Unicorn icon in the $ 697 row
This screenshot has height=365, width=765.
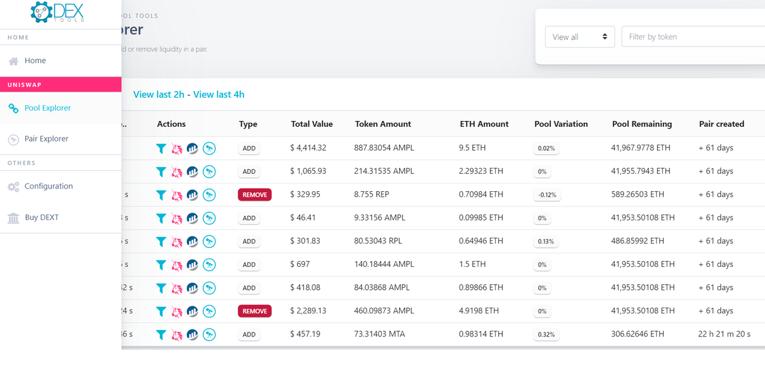coord(177,264)
